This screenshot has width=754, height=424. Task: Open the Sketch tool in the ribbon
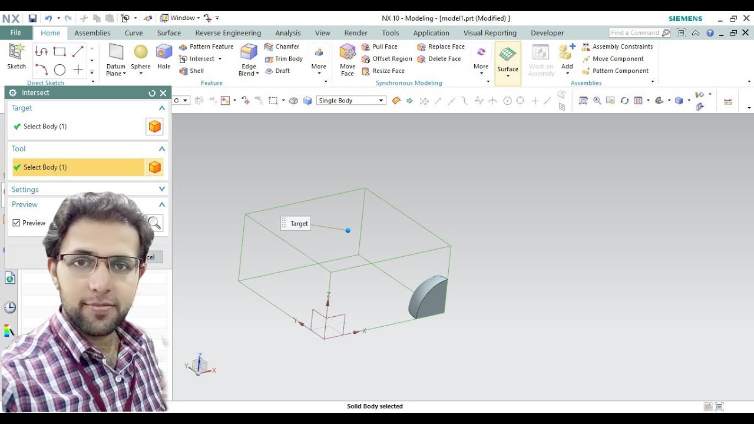16,57
